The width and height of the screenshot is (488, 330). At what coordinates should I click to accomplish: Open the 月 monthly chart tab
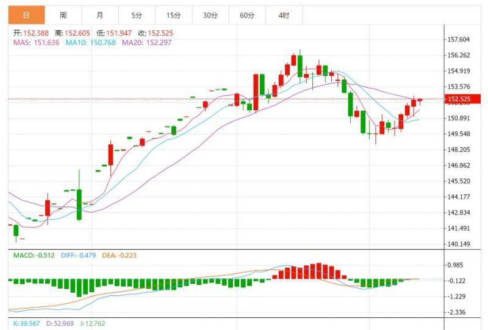[x=99, y=15]
